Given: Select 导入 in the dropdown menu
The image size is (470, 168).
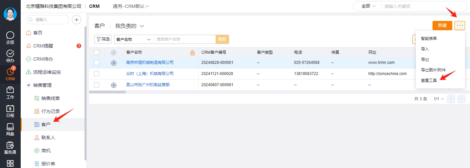Looking at the screenshot, I should (425, 49).
